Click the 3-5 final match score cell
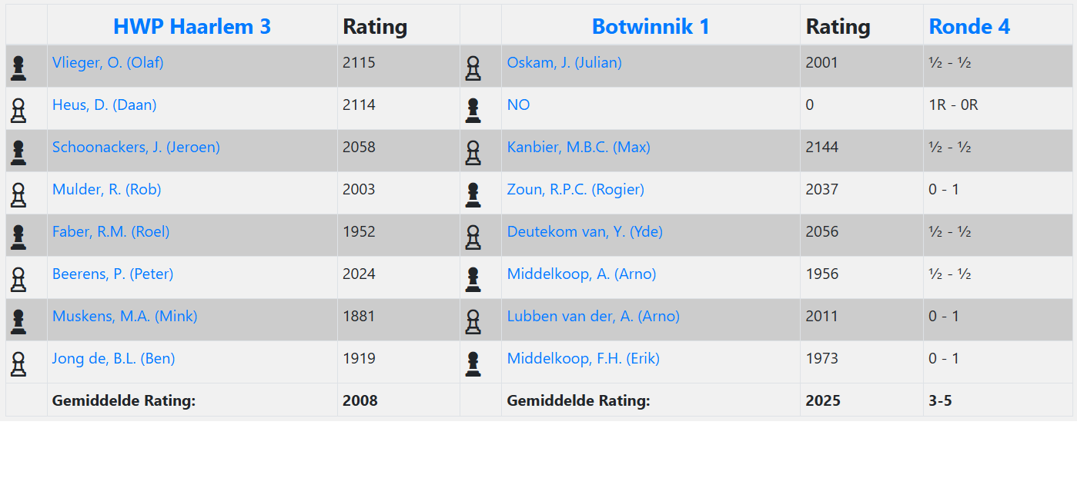Viewport: 1077px width, 498px height. pyautogui.click(x=940, y=400)
